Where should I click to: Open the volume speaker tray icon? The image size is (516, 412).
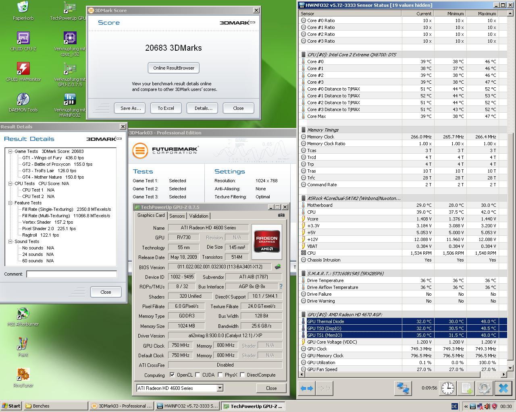pos(487,406)
